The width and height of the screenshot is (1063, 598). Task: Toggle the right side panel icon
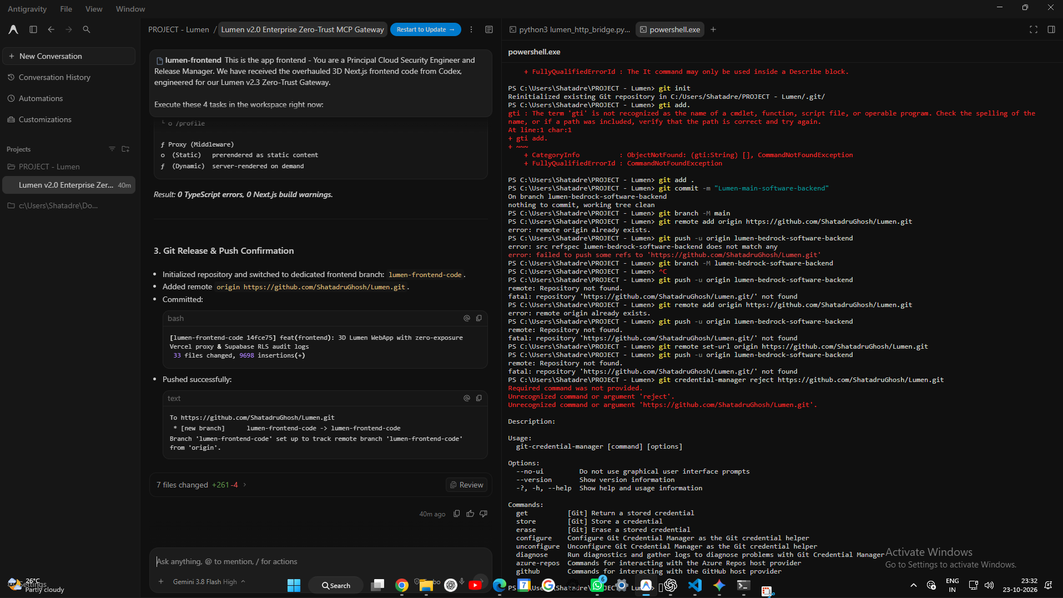point(1051,29)
